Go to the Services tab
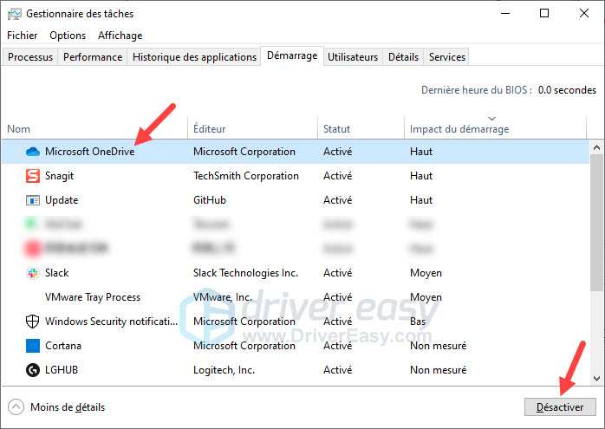This screenshot has width=605, height=429. [x=446, y=57]
